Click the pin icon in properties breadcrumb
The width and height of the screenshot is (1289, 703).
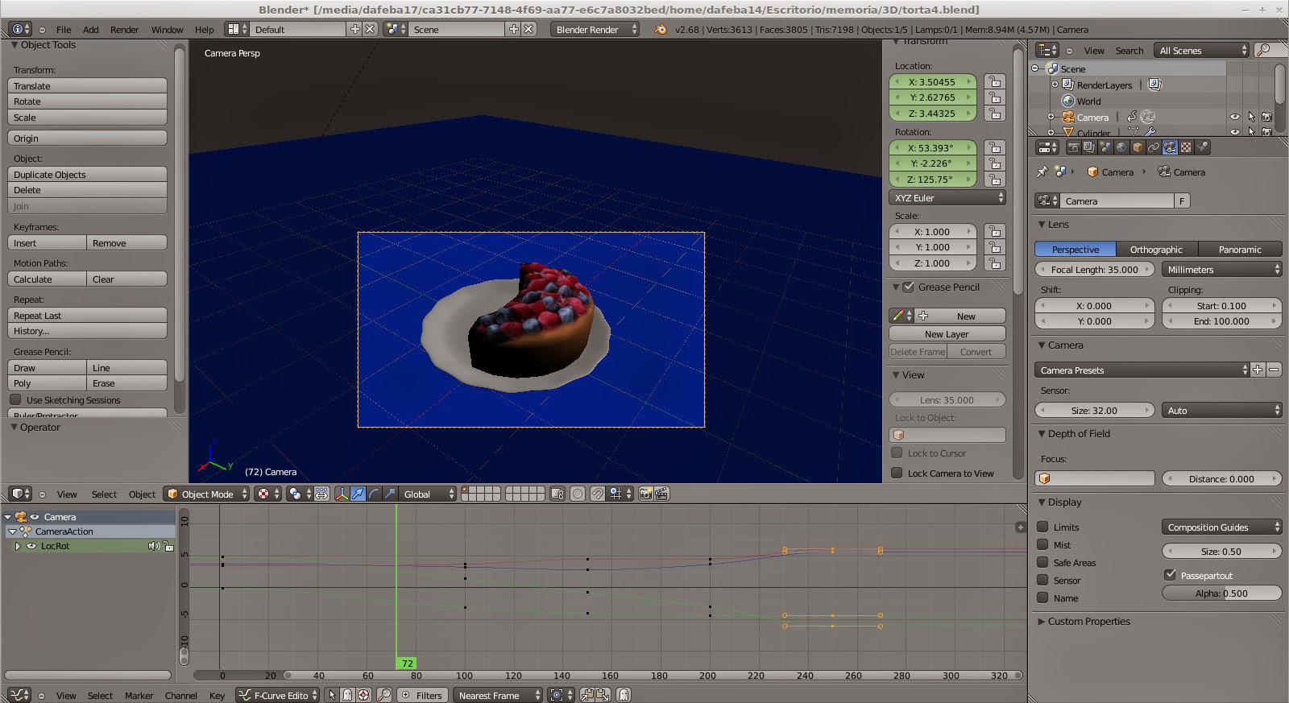[x=1042, y=172]
